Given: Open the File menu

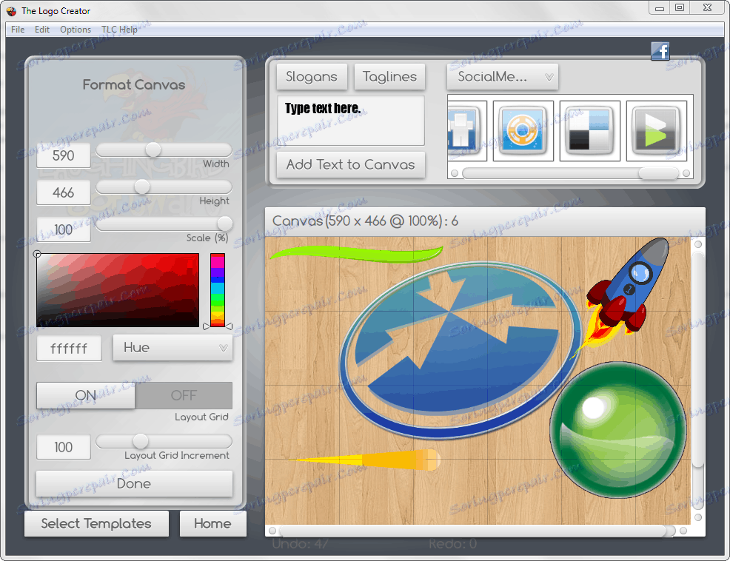Looking at the screenshot, I should (x=18, y=30).
